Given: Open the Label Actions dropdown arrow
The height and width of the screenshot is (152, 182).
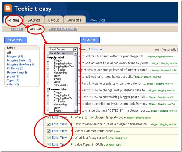Looking at the screenshot, I should coord(75,49).
